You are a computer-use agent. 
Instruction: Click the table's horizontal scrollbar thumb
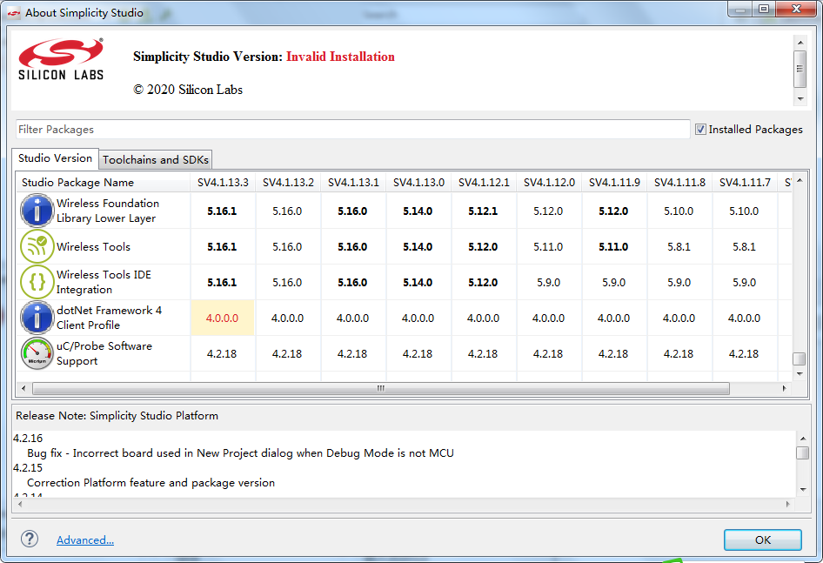tap(381, 389)
